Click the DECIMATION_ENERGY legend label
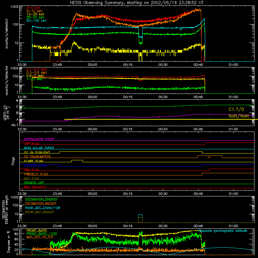The width and height of the screenshot is (258, 258). pyautogui.click(x=41, y=199)
